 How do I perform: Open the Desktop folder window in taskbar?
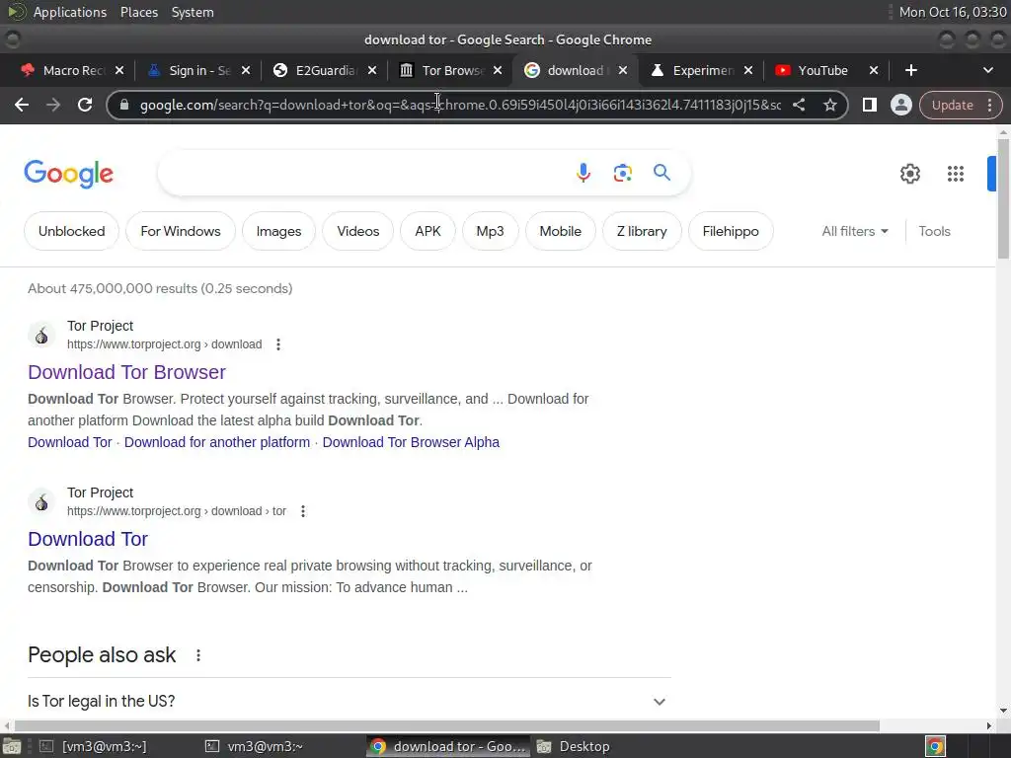click(x=574, y=746)
